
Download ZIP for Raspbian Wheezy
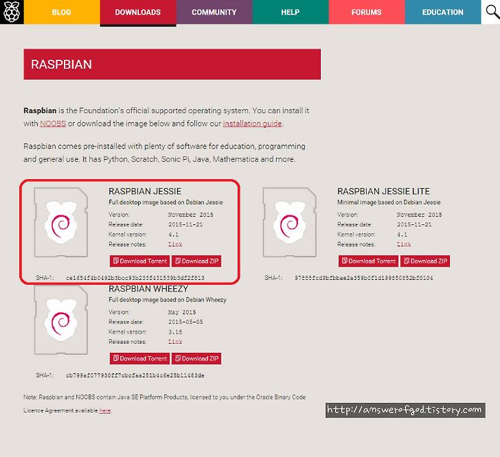click(x=197, y=358)
